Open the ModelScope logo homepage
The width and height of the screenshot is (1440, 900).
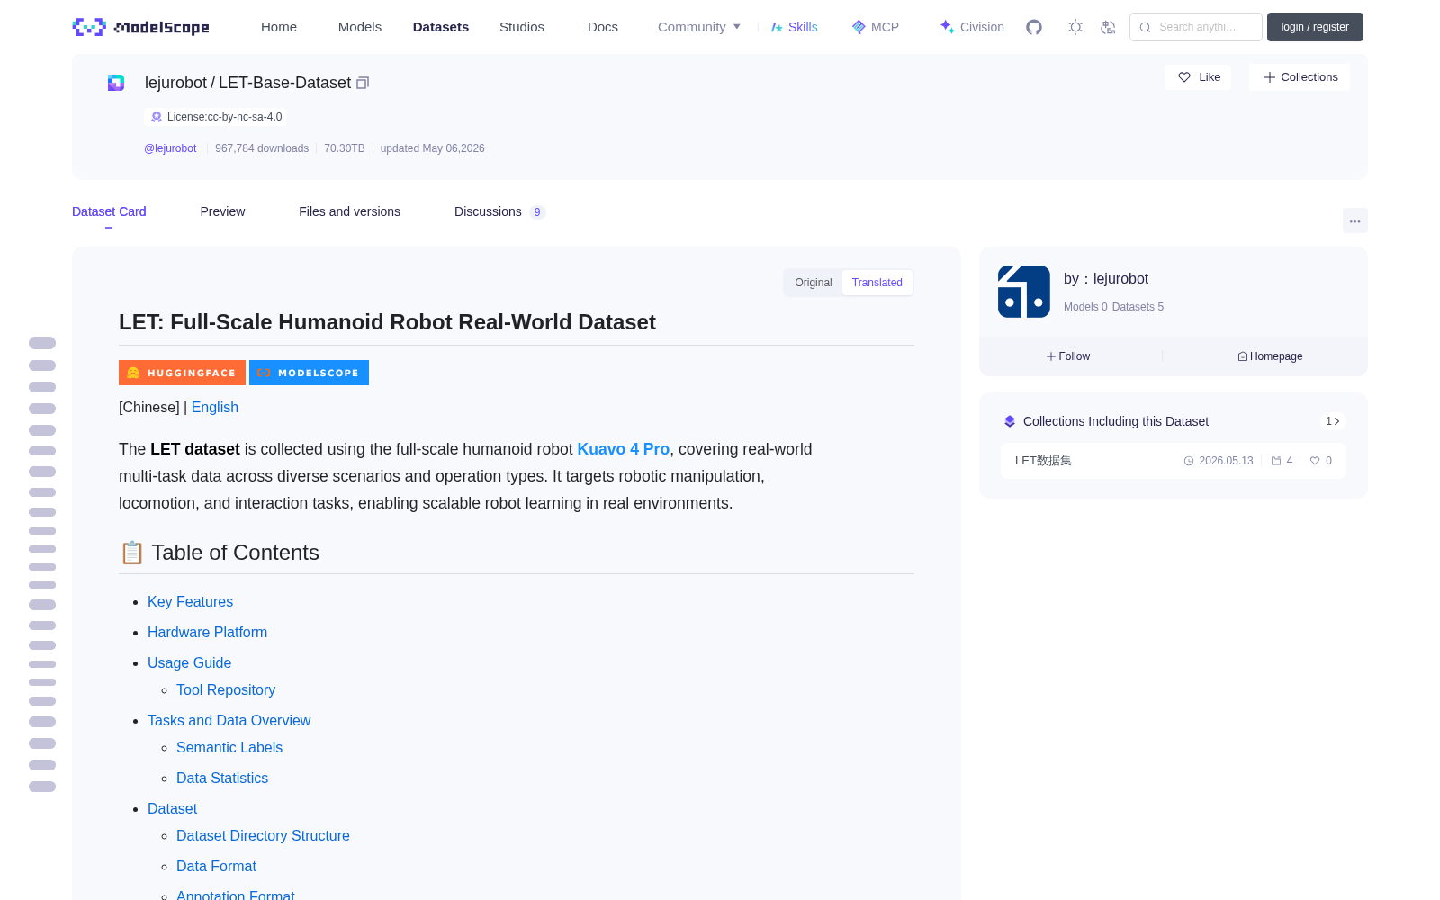140,27
